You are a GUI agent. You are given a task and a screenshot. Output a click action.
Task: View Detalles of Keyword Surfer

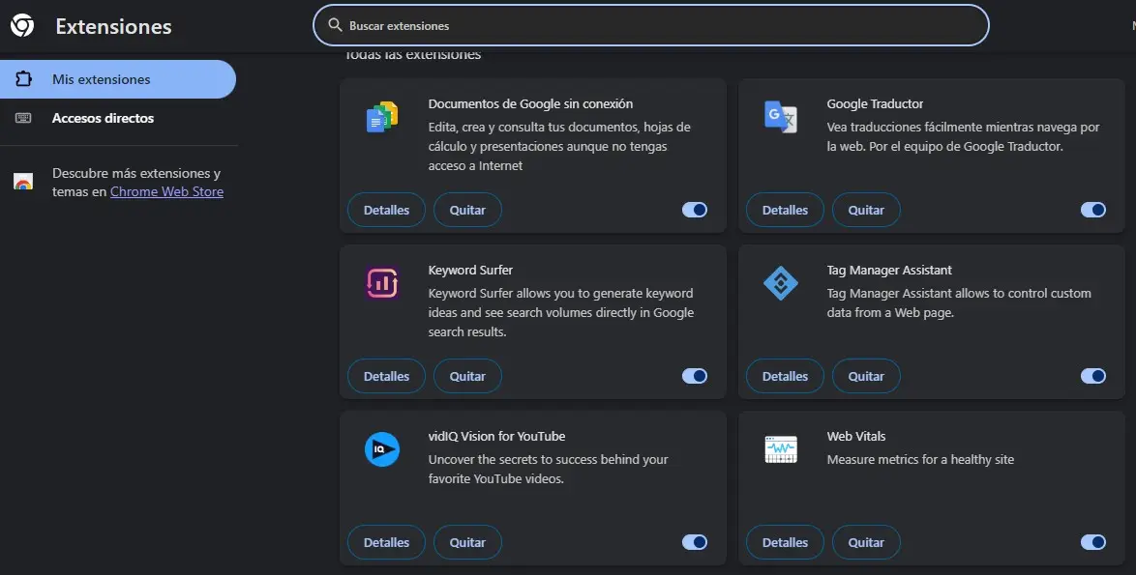(x=386, y=376)
